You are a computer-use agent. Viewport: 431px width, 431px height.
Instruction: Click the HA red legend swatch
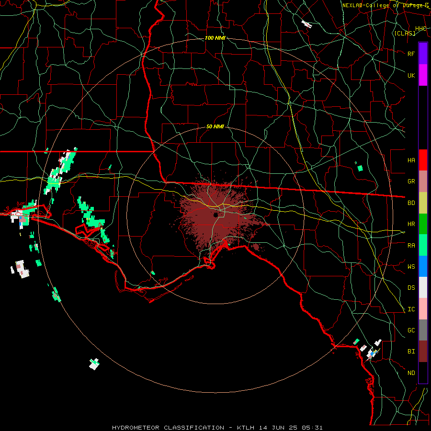point(423,160)
